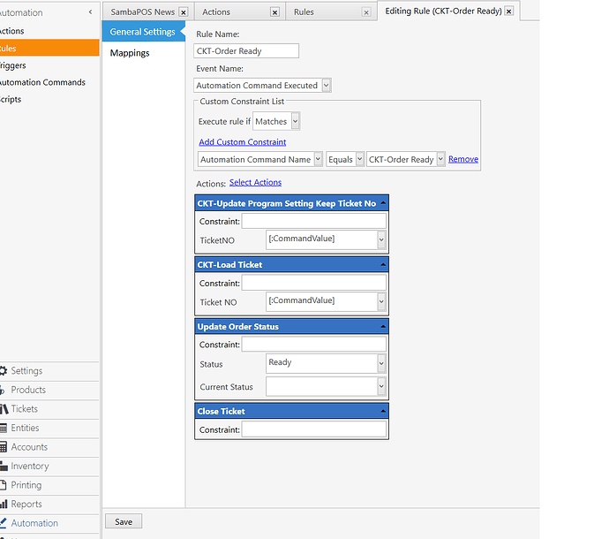
Task: Click the Add Custom Constraint link
Action: [242, 141]
